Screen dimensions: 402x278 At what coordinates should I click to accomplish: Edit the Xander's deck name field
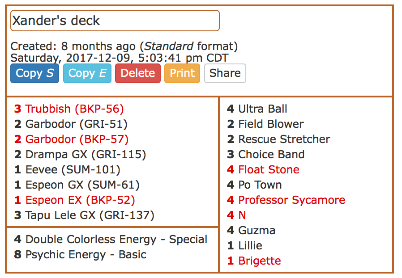(115, 21)
